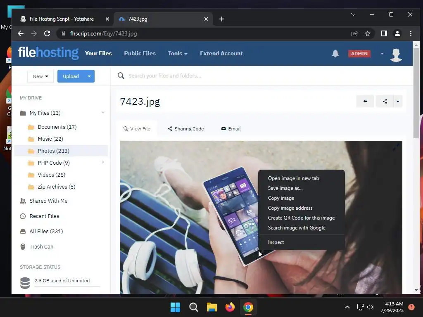Click the red ADMIN badge
The width and height of the screenshot is (423, 317).
coord(359,54)
